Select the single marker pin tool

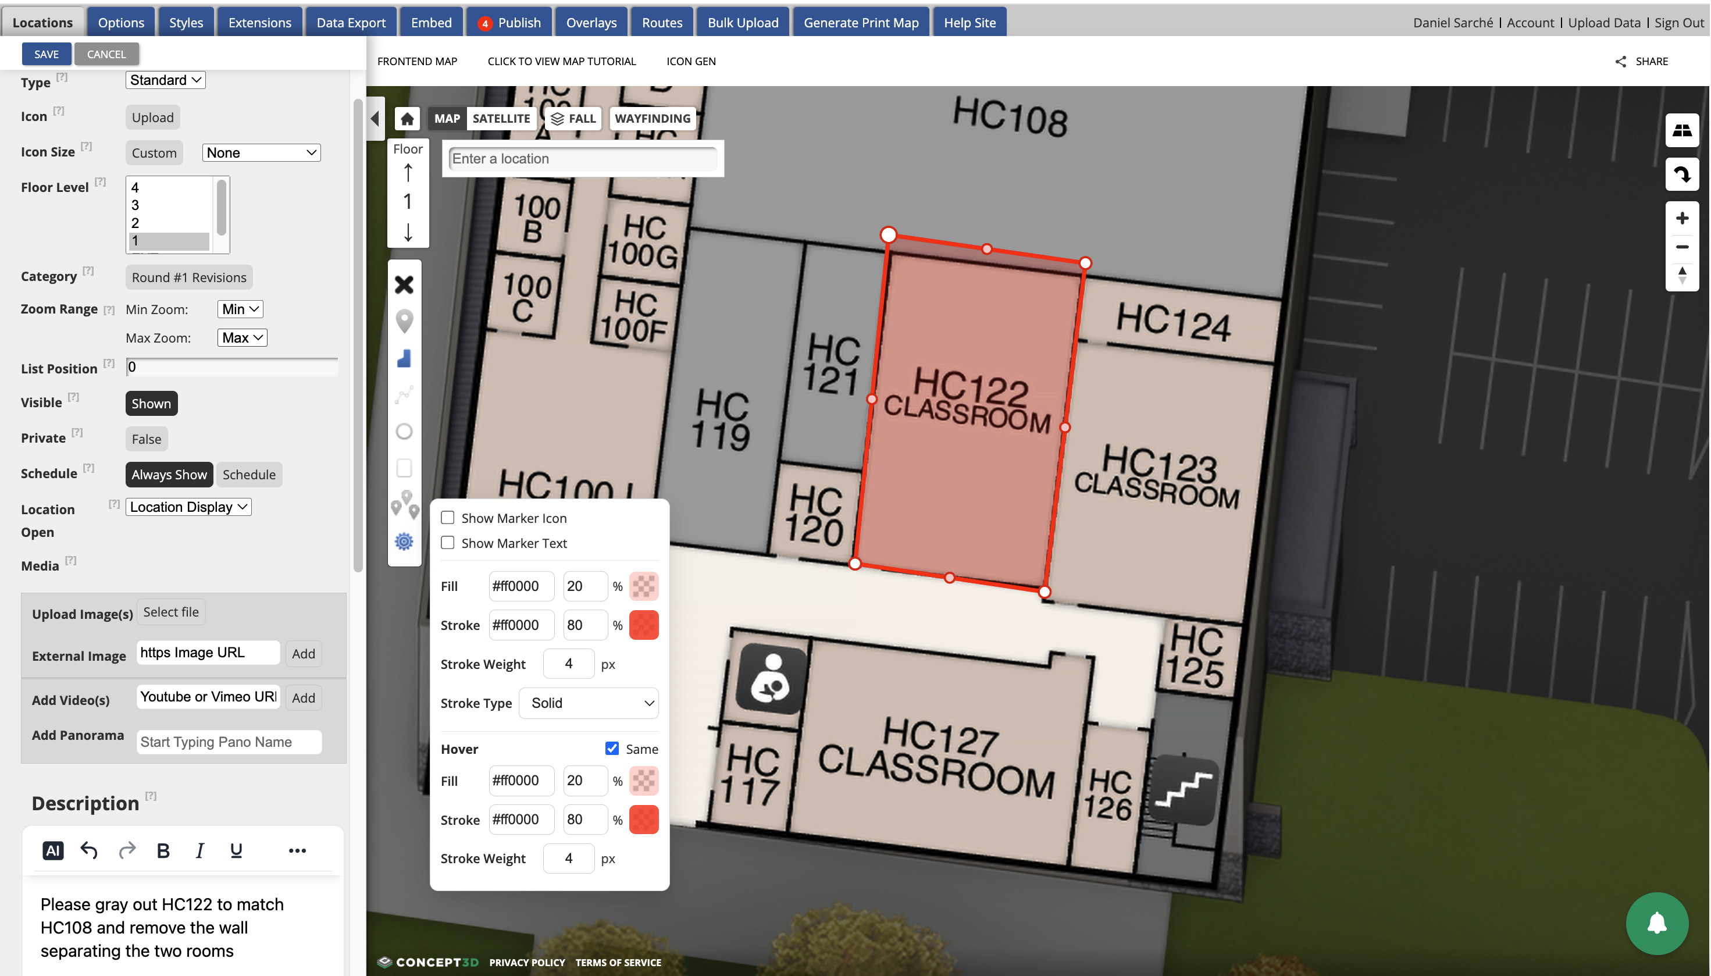point(404,322)
